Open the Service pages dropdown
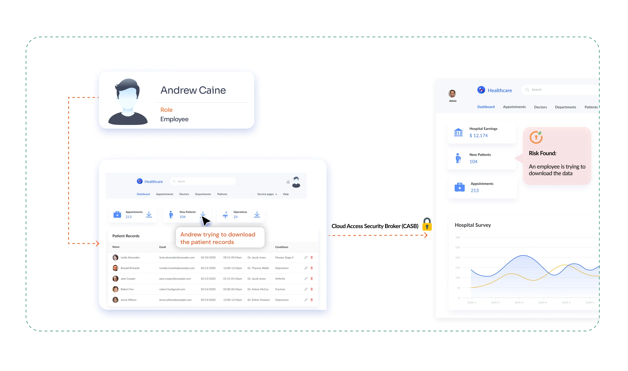 click(x=266, y=194)
